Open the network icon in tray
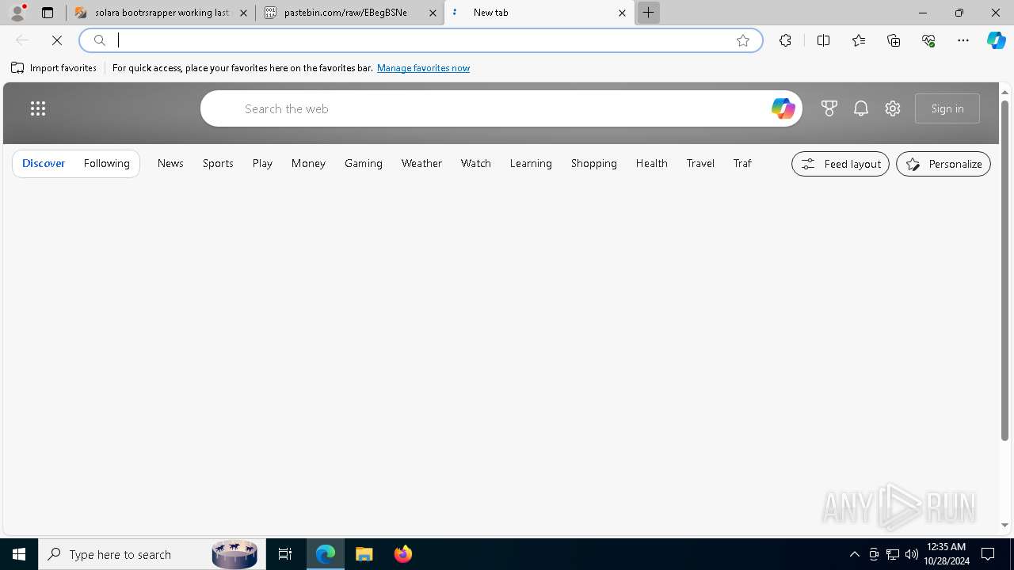The height and width of the screenshot is (570, 1014). (x=893, y=554)
